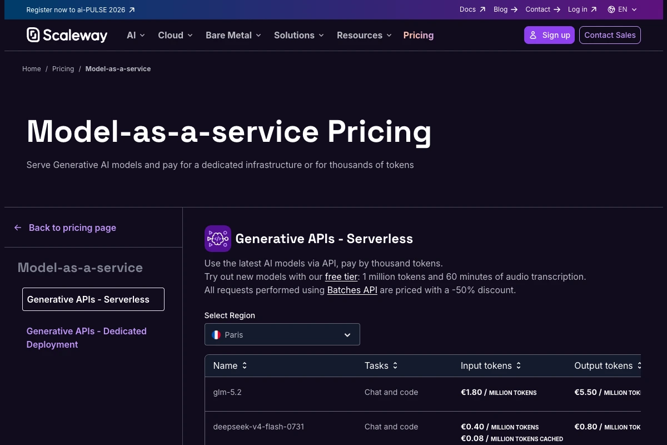667x445 pixels.
Task: Click the Output tokens column header
Action: pos(608,365)
